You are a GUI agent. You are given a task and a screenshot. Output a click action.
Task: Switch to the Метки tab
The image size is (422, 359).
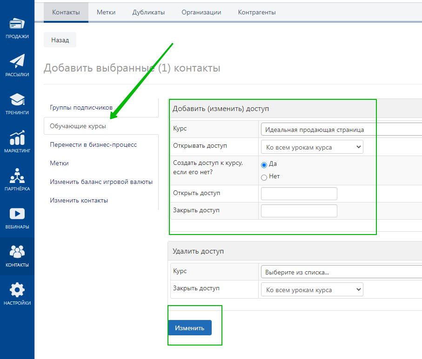tap(106, 13)
